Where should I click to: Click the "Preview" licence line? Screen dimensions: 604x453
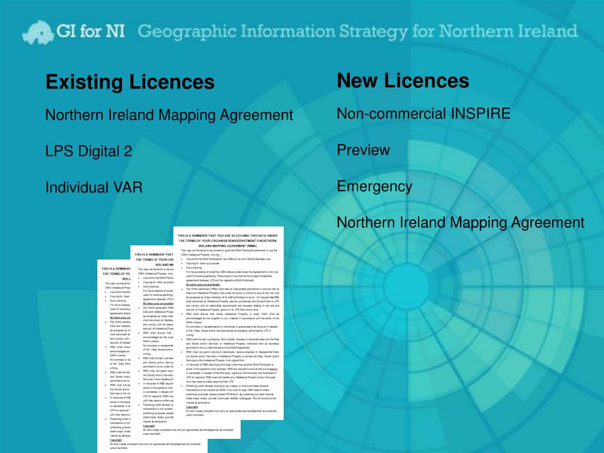(363, 150)
